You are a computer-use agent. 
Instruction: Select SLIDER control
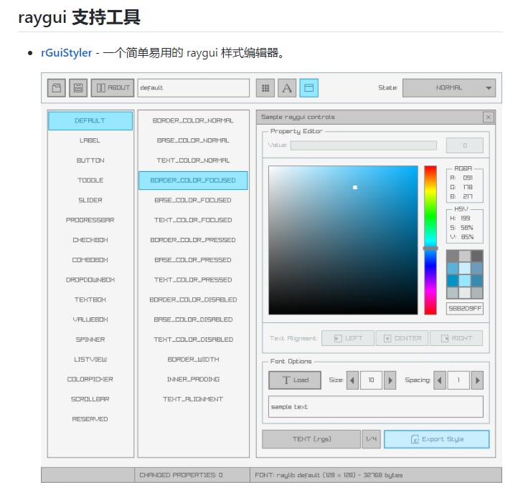point(90,200)
